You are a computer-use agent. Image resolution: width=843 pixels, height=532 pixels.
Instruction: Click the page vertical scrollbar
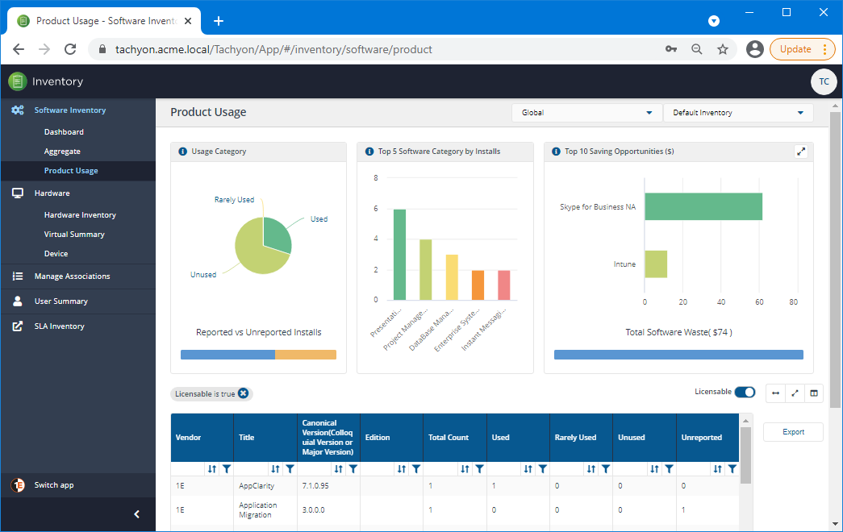(835, 260)
